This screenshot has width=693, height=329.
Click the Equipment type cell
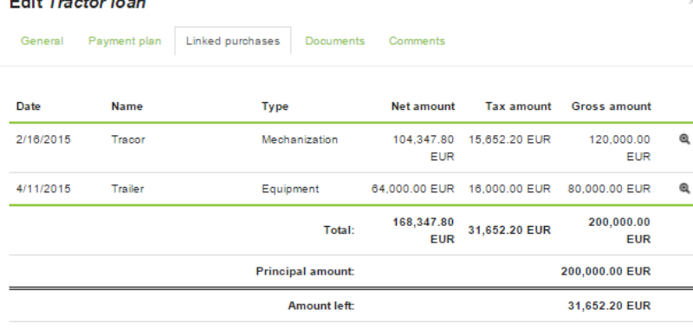[x=290, y=189]
